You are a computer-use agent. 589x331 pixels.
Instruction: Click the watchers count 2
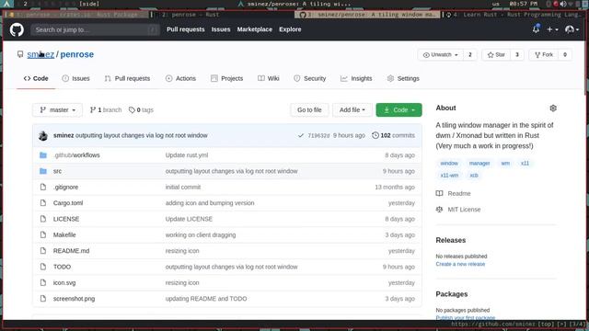tap(470, 55)
